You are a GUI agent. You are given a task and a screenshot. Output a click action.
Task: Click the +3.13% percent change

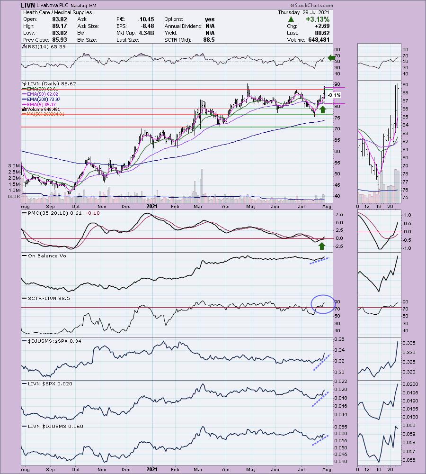tap(318, 19)
